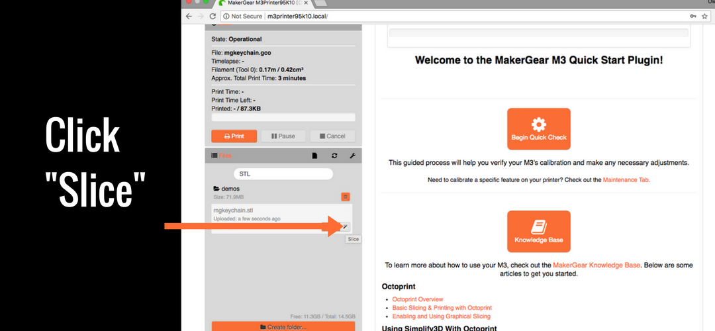The width and height of the screenshot is (715, 331).
Task: Open file list settings wrench icon
Action: click(352, 156)
